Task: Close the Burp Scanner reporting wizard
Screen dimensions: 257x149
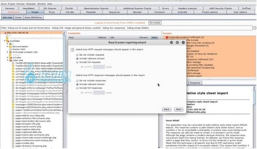Action: pos(183,43)
